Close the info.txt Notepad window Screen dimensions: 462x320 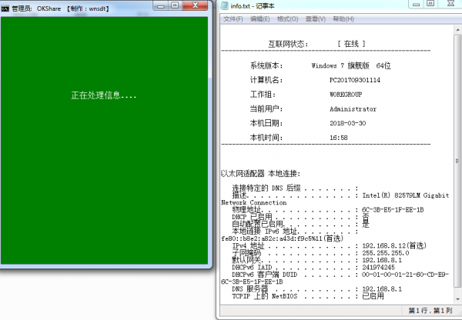pyautogui.click(x=450, y=4)
